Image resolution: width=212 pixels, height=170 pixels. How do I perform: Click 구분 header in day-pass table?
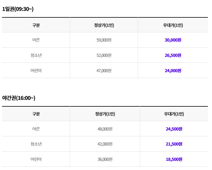(36, 25)
